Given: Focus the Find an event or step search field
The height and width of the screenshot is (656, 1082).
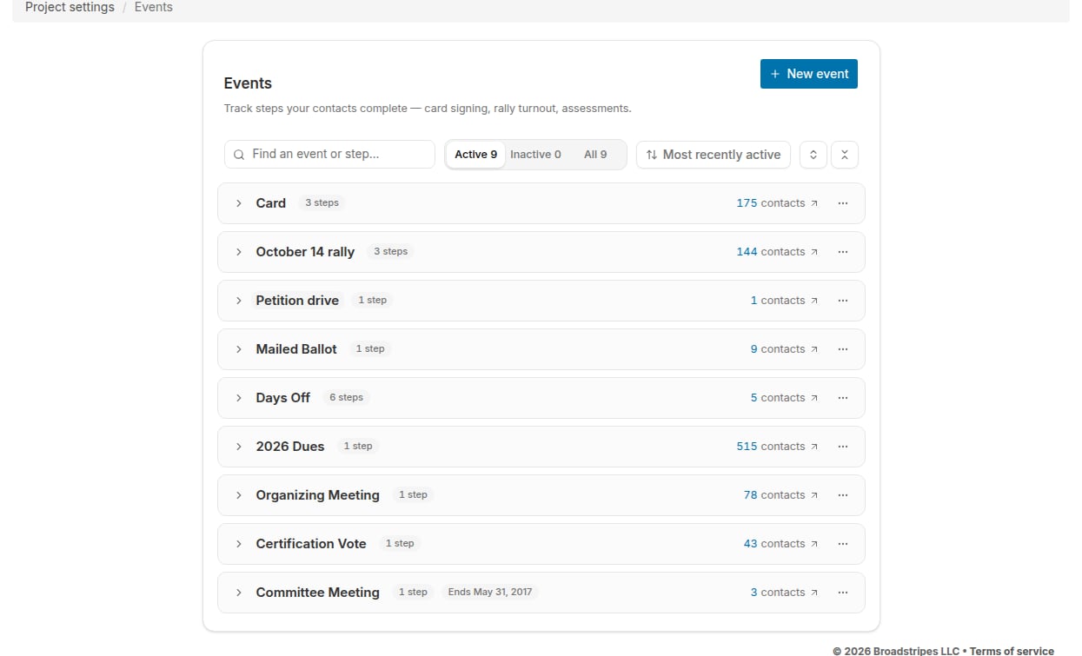Looking at the screenshot, I should (329, 155).
